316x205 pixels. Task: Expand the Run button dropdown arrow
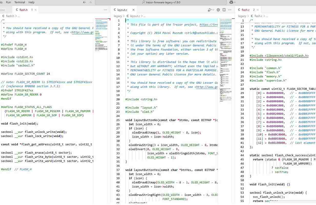(213, 10)
